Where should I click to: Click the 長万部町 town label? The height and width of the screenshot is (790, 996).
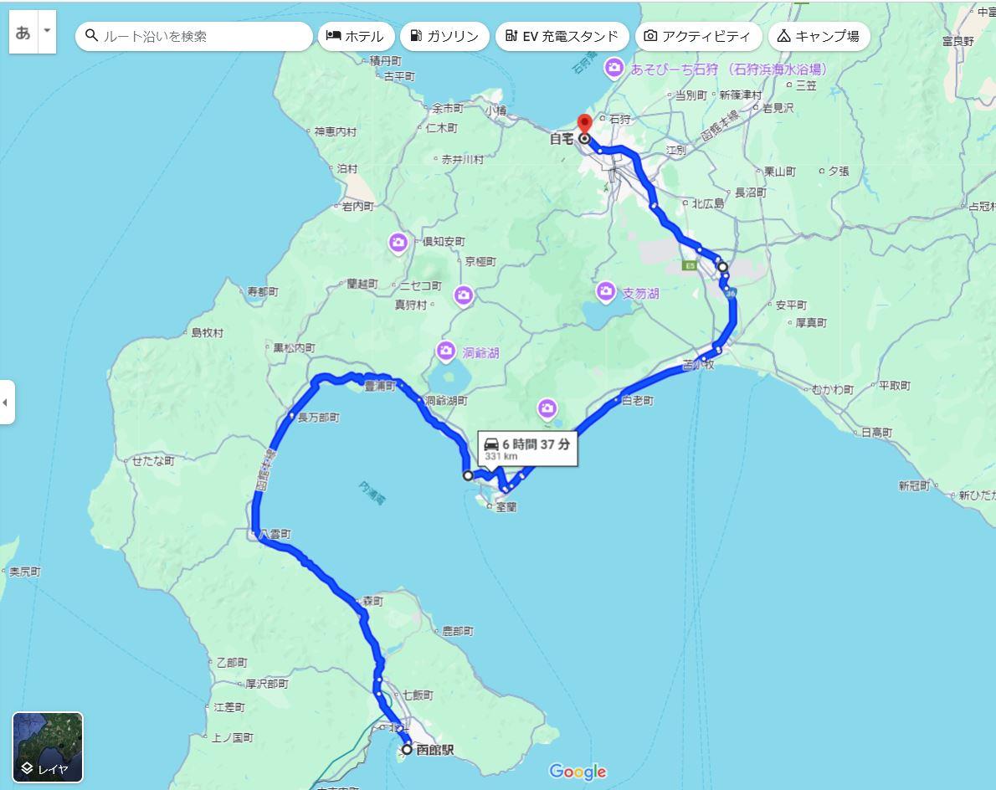[x=319, y=418]
